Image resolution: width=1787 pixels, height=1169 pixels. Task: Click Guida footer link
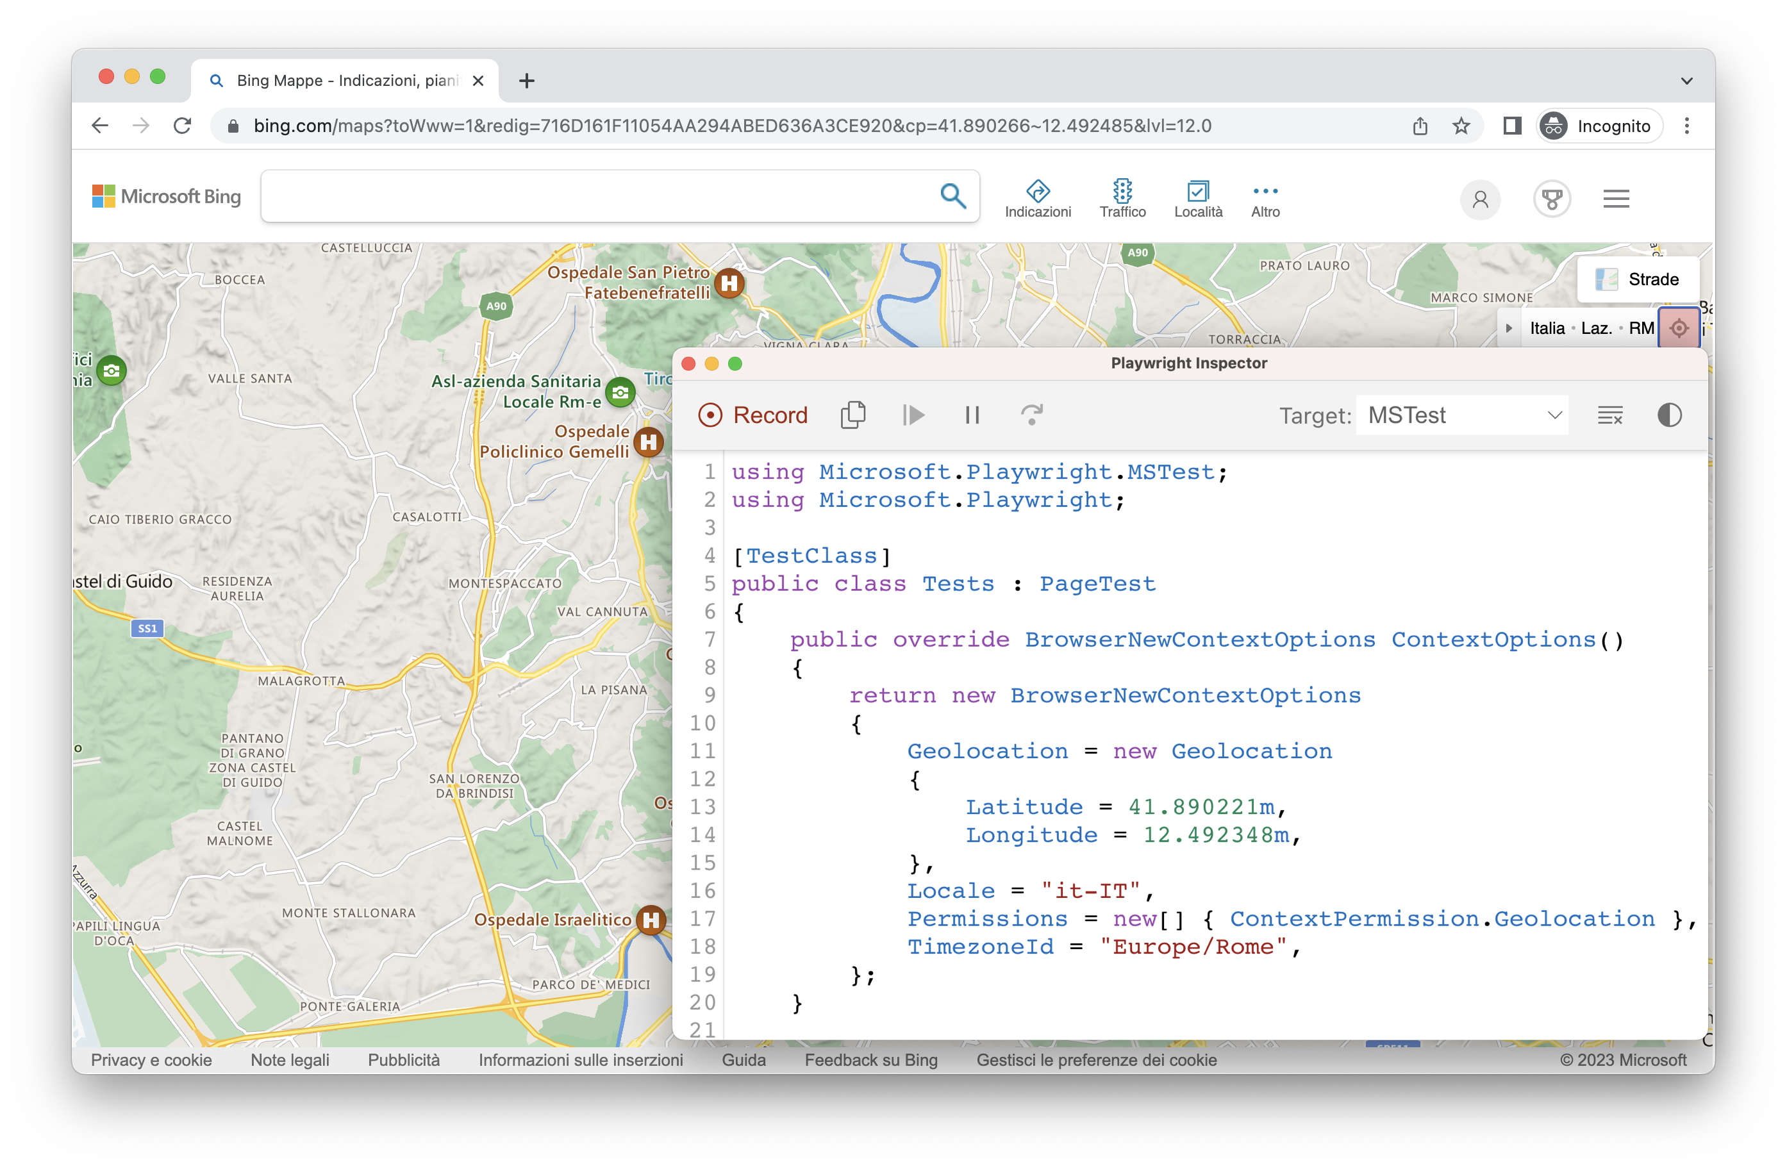[744, 1059]
